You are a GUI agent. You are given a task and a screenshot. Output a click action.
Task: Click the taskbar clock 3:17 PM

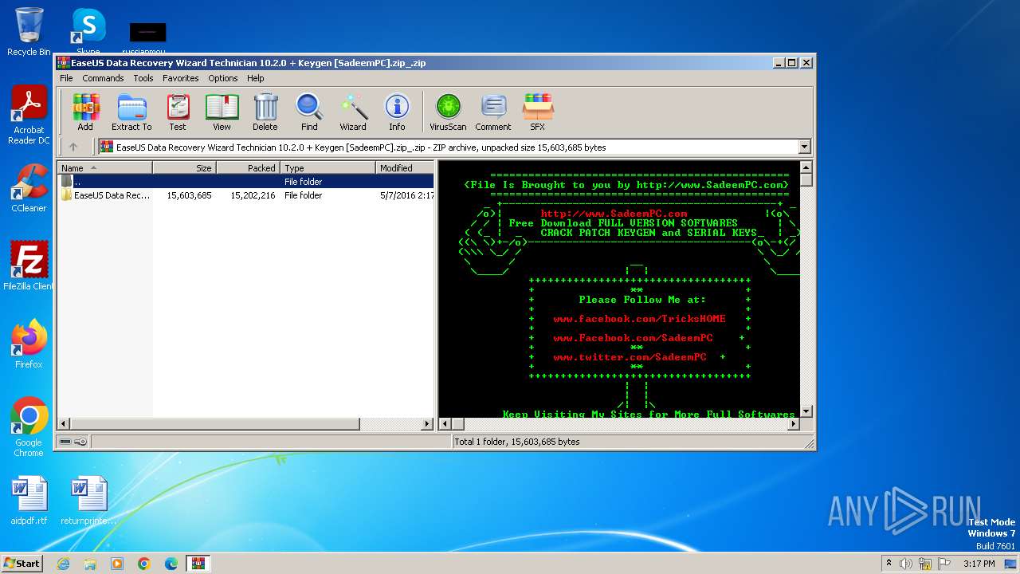979,564
